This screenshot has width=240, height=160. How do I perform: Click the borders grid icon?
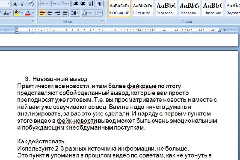96,13
